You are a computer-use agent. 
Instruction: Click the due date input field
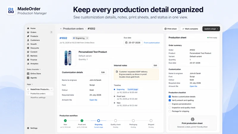pyautogui.click(x=133, y=43)
